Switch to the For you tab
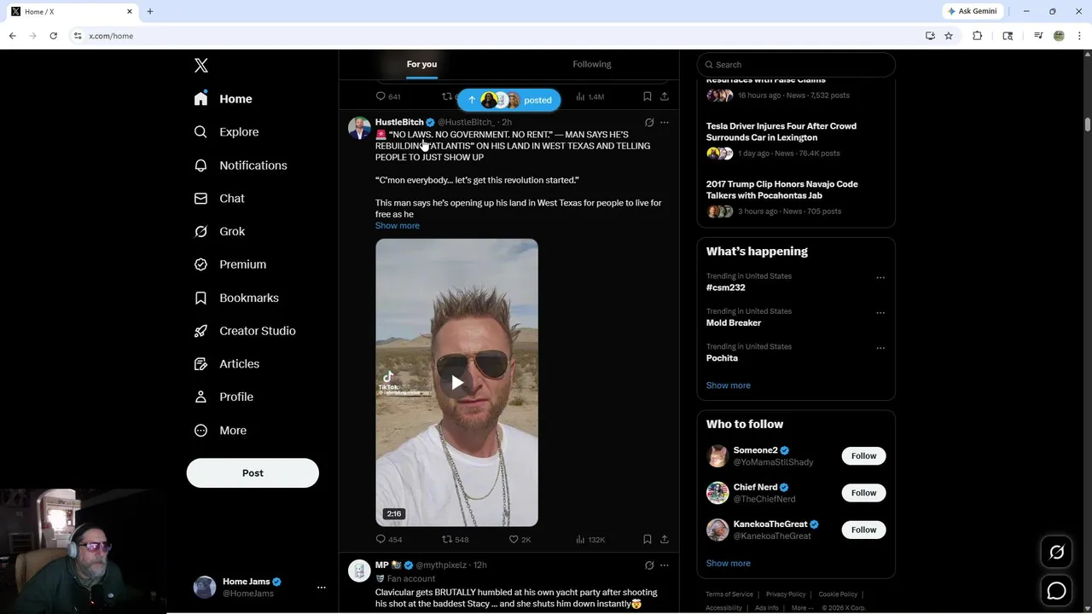This screenshot has width=1092, height=614. [x=421, y=64]
